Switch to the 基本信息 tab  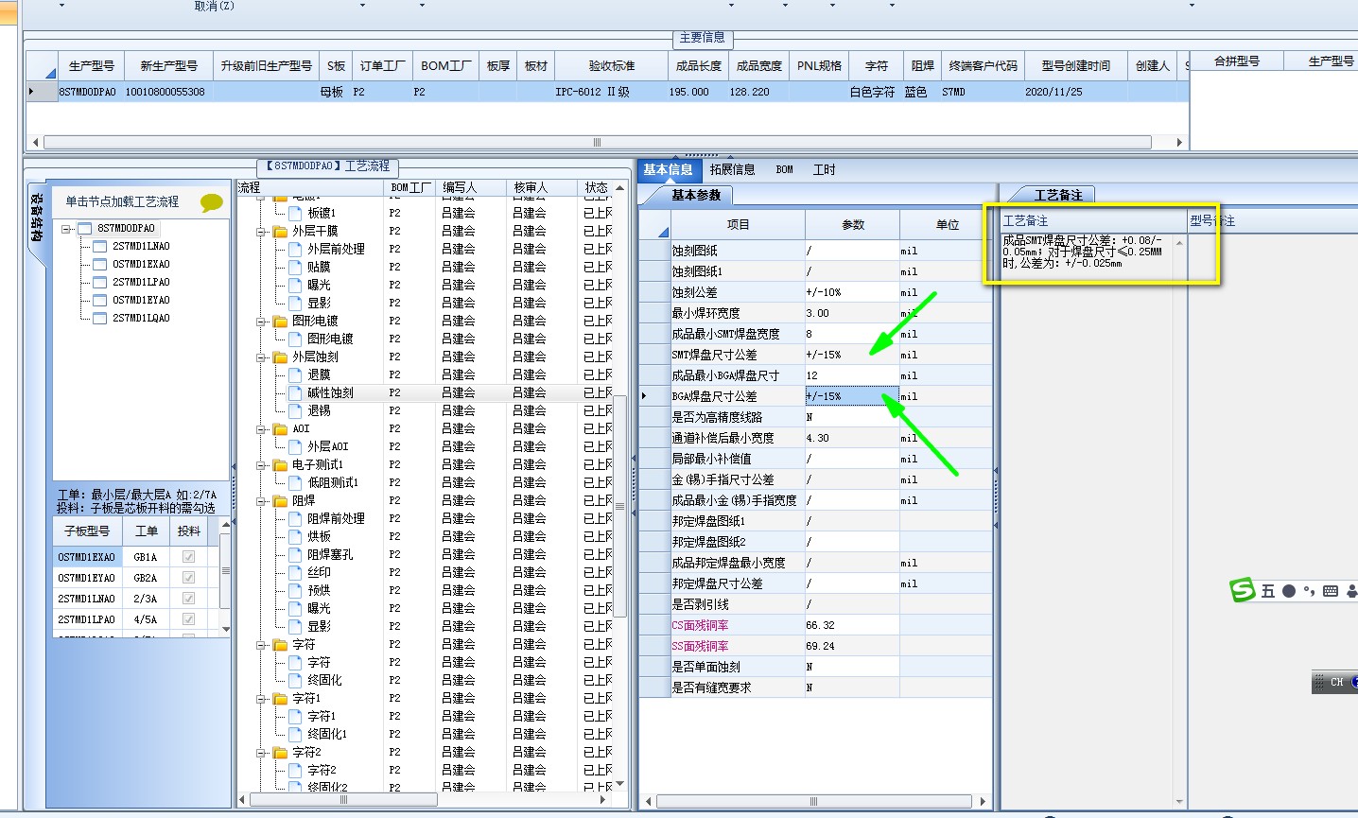[x=668, y=169]
